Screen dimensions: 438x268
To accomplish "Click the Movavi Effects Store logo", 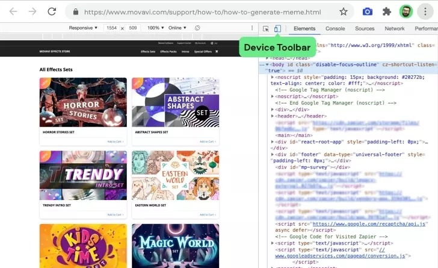I will coord(55,51).
